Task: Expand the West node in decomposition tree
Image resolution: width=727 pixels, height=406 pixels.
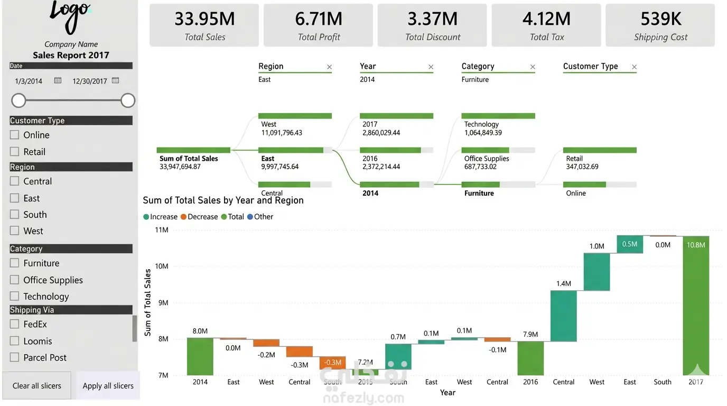Action: [x=295, y=125]
